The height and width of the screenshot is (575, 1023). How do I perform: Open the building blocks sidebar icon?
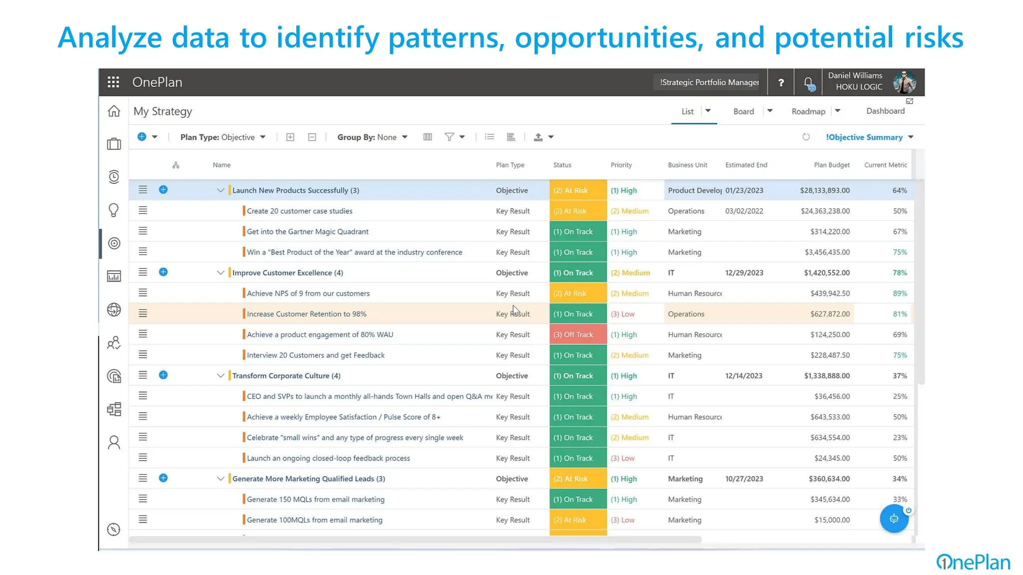coord(114,409)
